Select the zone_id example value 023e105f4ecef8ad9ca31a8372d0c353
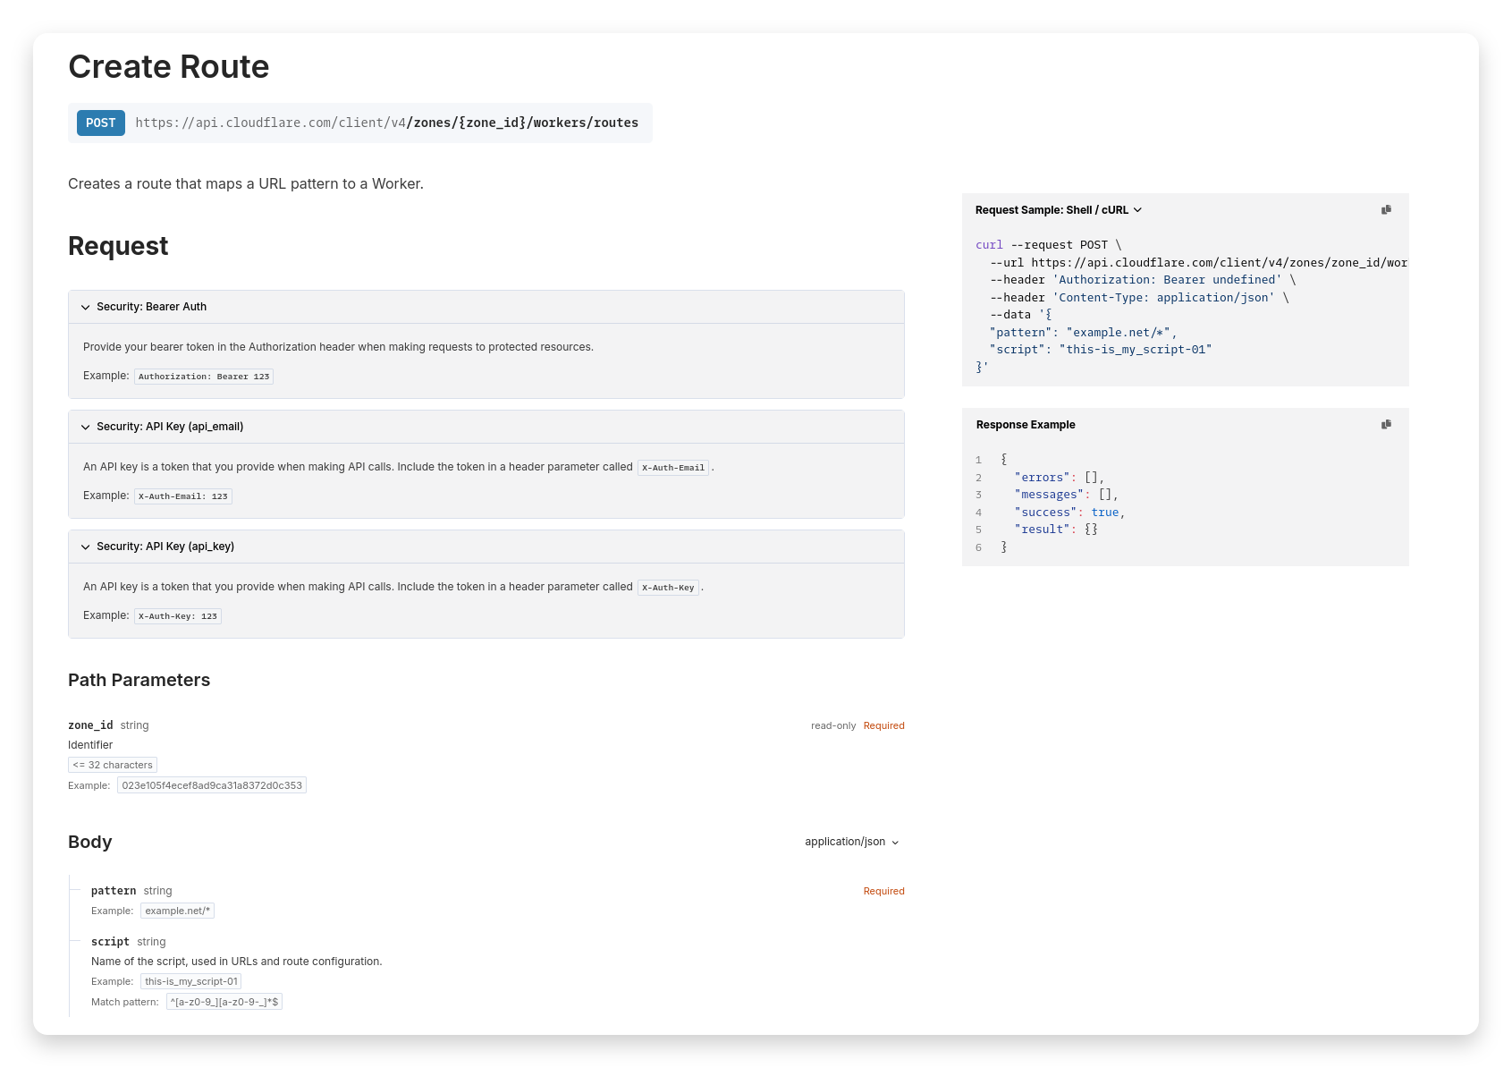The image size is (1512, 1068). coord(212,785)
